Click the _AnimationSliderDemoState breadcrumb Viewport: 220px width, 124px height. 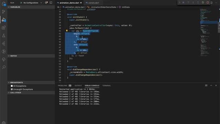pos(103,7)
